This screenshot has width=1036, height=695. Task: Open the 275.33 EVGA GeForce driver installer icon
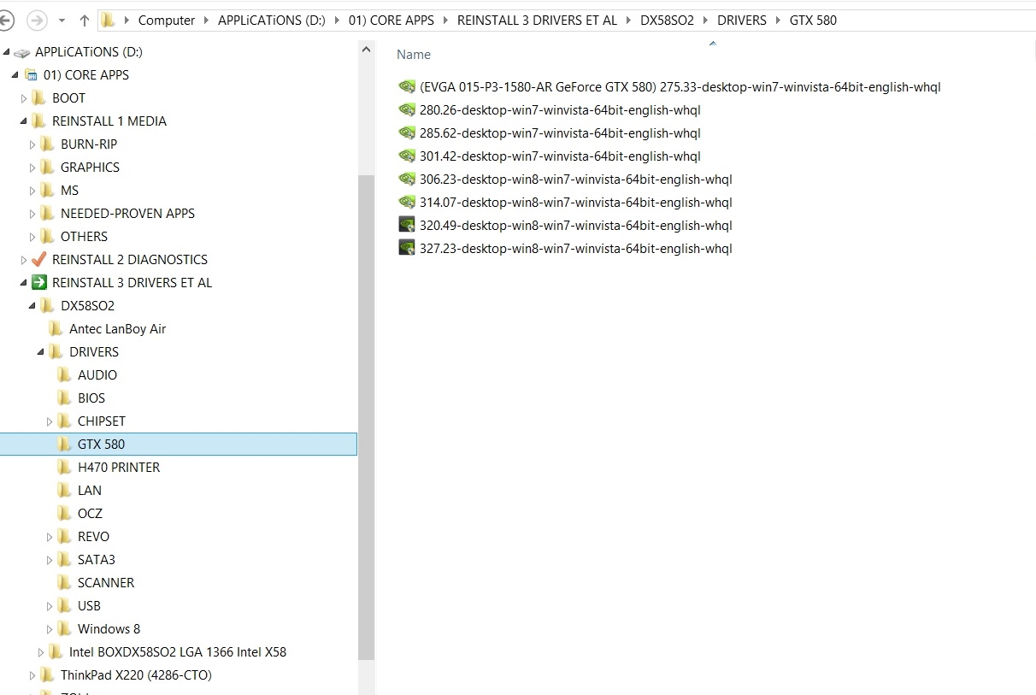pos(407,87)
